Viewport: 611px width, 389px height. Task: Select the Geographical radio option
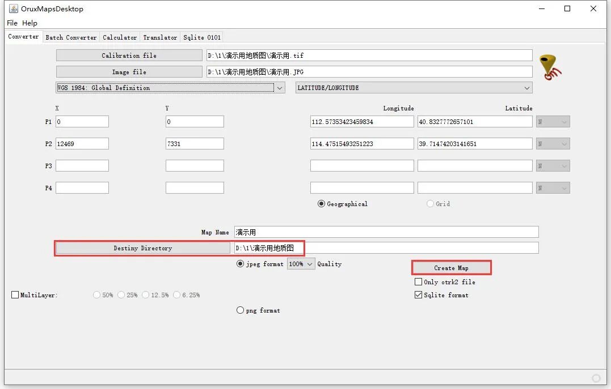[321, 204]
